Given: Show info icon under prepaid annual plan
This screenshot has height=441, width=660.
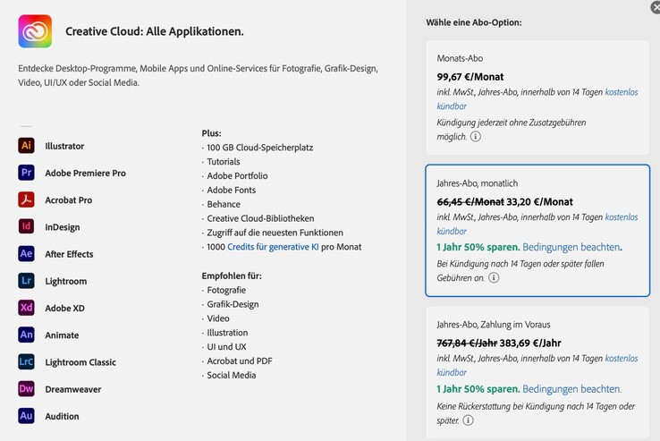Looking at the screenshot, I should [469, 420].
